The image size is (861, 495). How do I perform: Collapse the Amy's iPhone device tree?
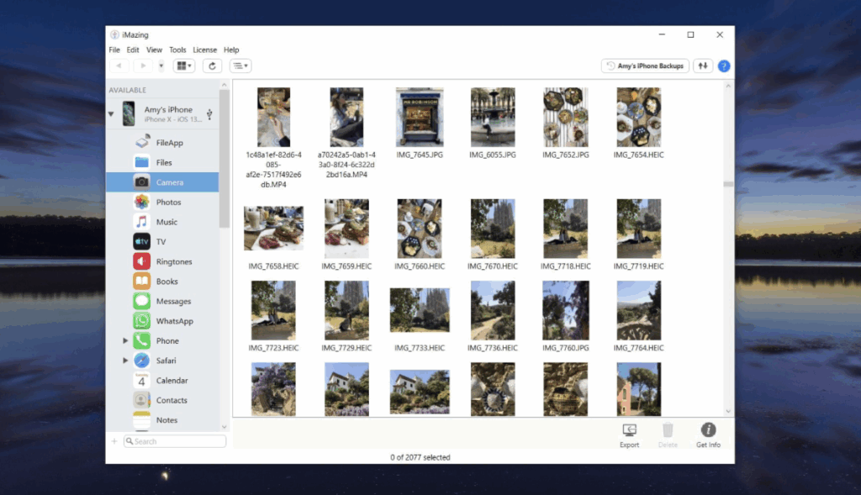coord(111,114)
